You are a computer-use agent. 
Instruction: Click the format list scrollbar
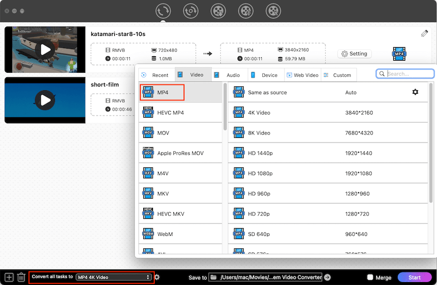pos(225,107)
